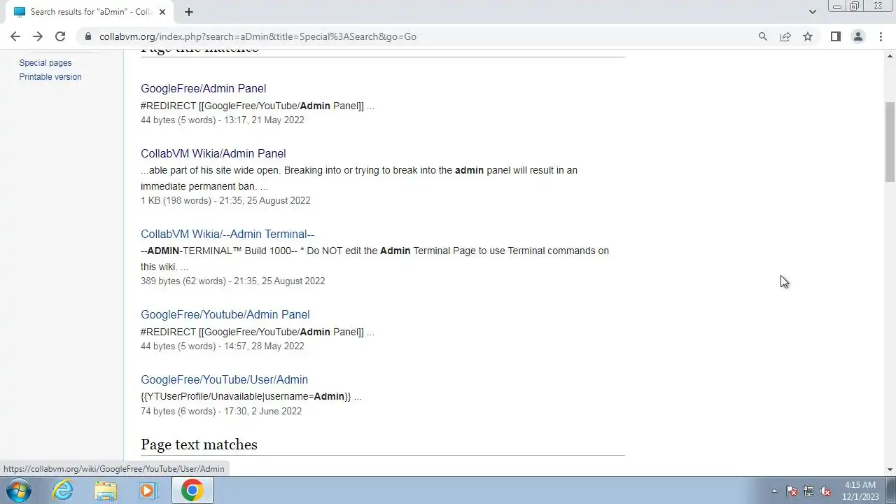Open GoogleFree/Youtube/Admin Panel result

click(225, 314)
